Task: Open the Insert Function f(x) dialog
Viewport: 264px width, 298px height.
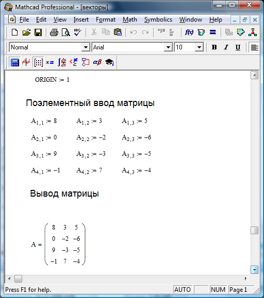Action: [x=189, y=32]
